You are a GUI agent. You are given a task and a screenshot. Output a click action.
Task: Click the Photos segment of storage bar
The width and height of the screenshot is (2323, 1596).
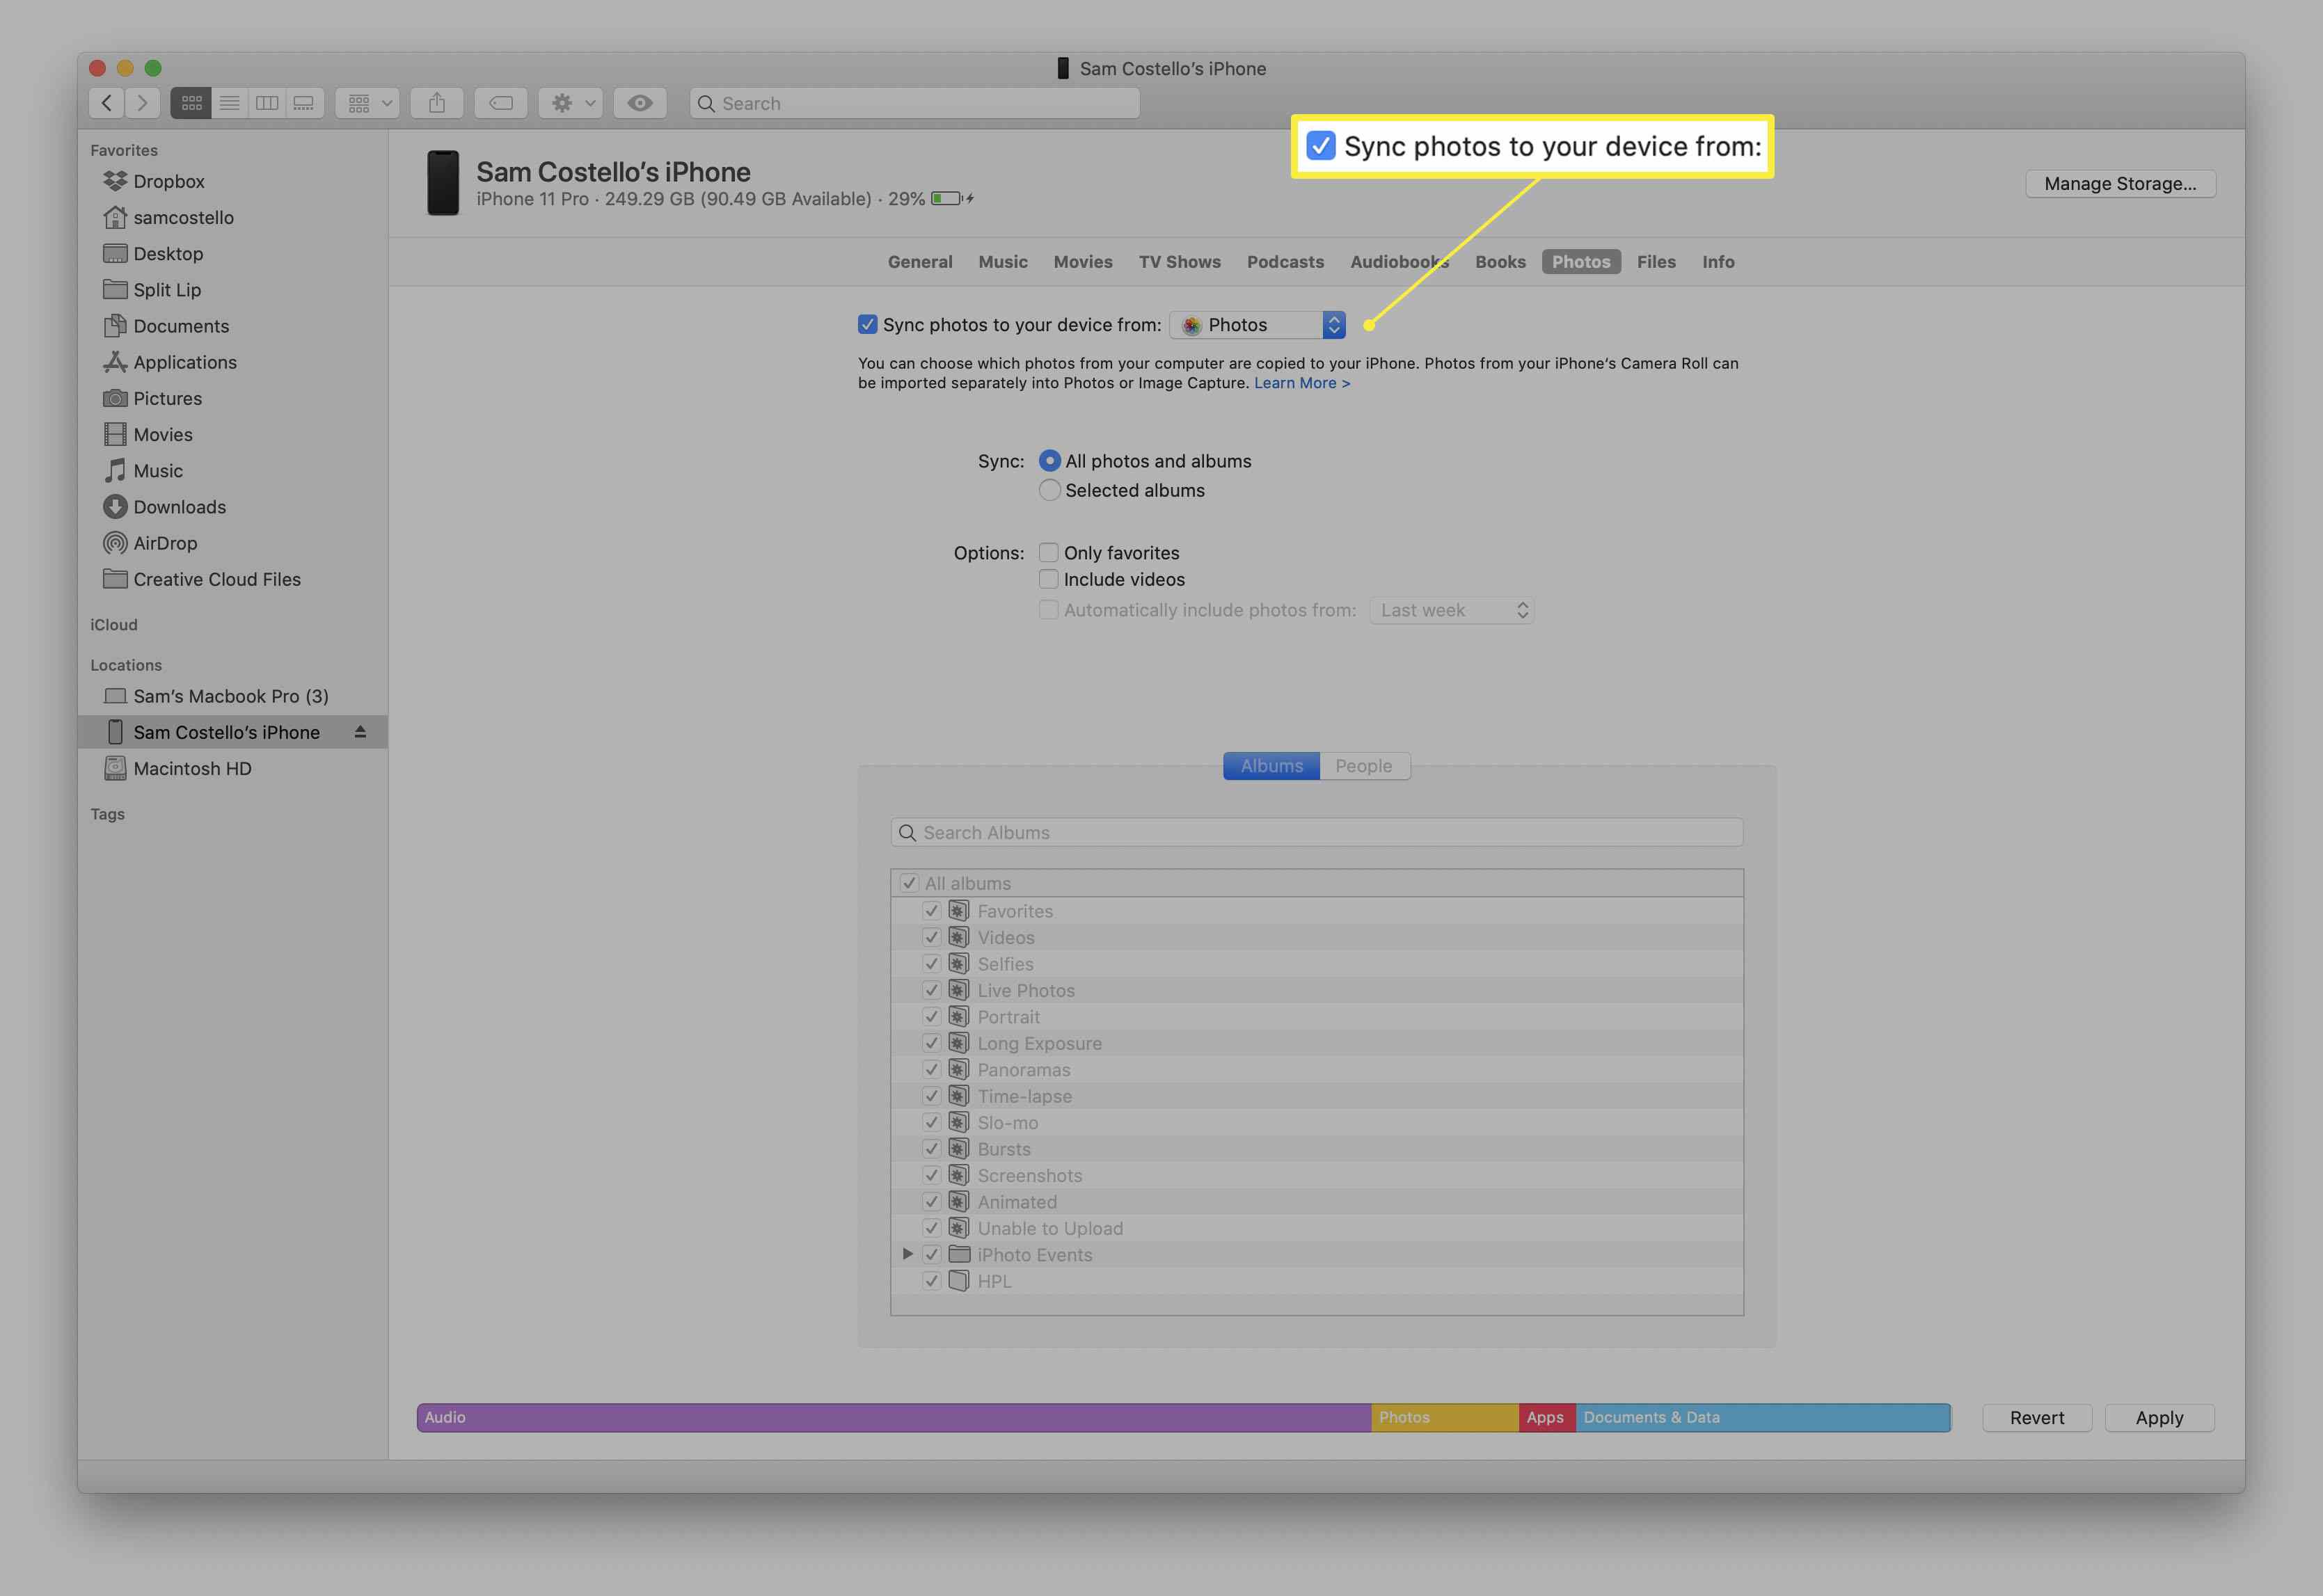pyautogui.click(x=1445, y=1417)
